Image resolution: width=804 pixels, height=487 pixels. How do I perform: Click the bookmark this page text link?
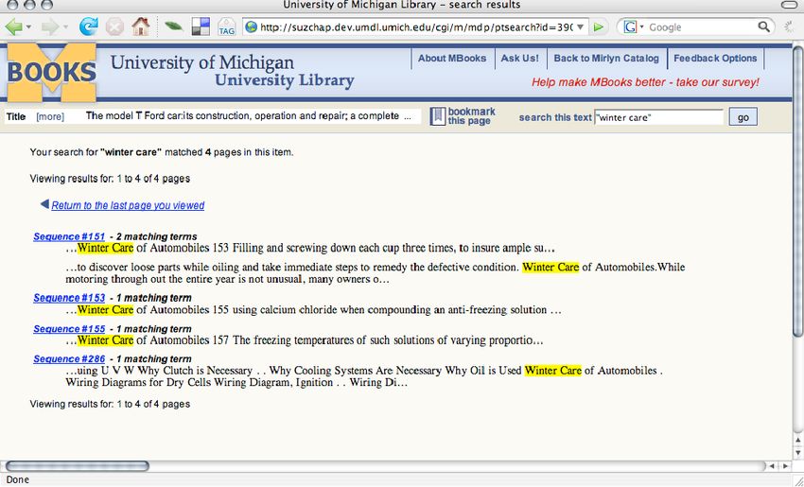471,116
